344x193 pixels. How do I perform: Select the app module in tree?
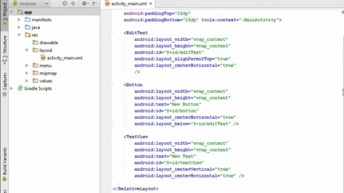point(28,12)
